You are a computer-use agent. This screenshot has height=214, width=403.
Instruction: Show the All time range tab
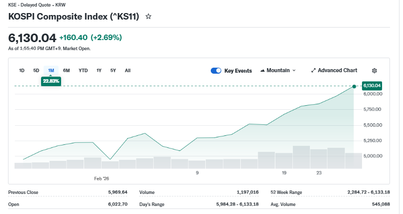[128, 71]
